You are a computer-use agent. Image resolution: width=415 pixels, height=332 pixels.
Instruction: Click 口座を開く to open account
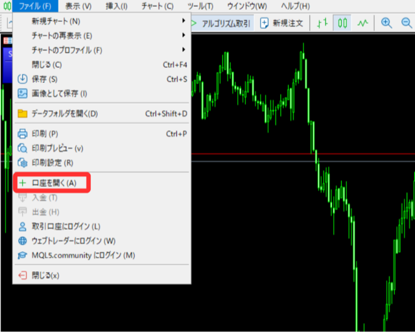(x=54, y=183)
